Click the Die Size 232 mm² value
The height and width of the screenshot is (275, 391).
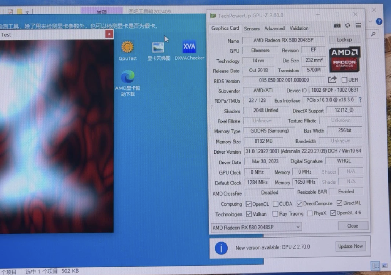pyautogui.click(x=314, y=60)
